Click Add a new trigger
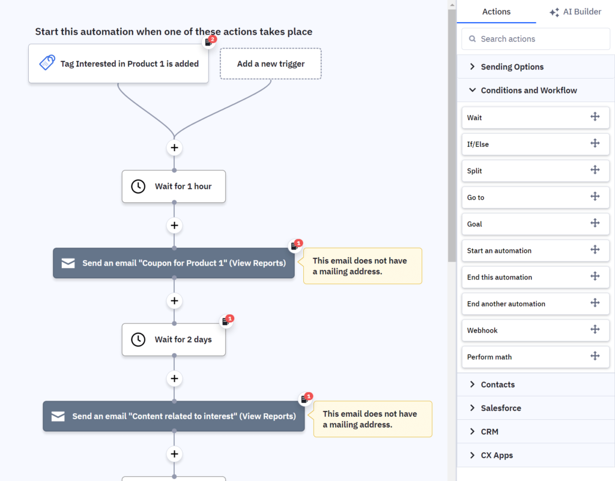 [x=270, y=64]
